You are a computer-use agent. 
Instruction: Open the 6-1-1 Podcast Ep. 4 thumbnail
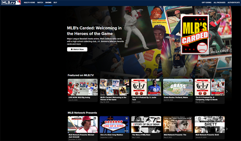210,87
